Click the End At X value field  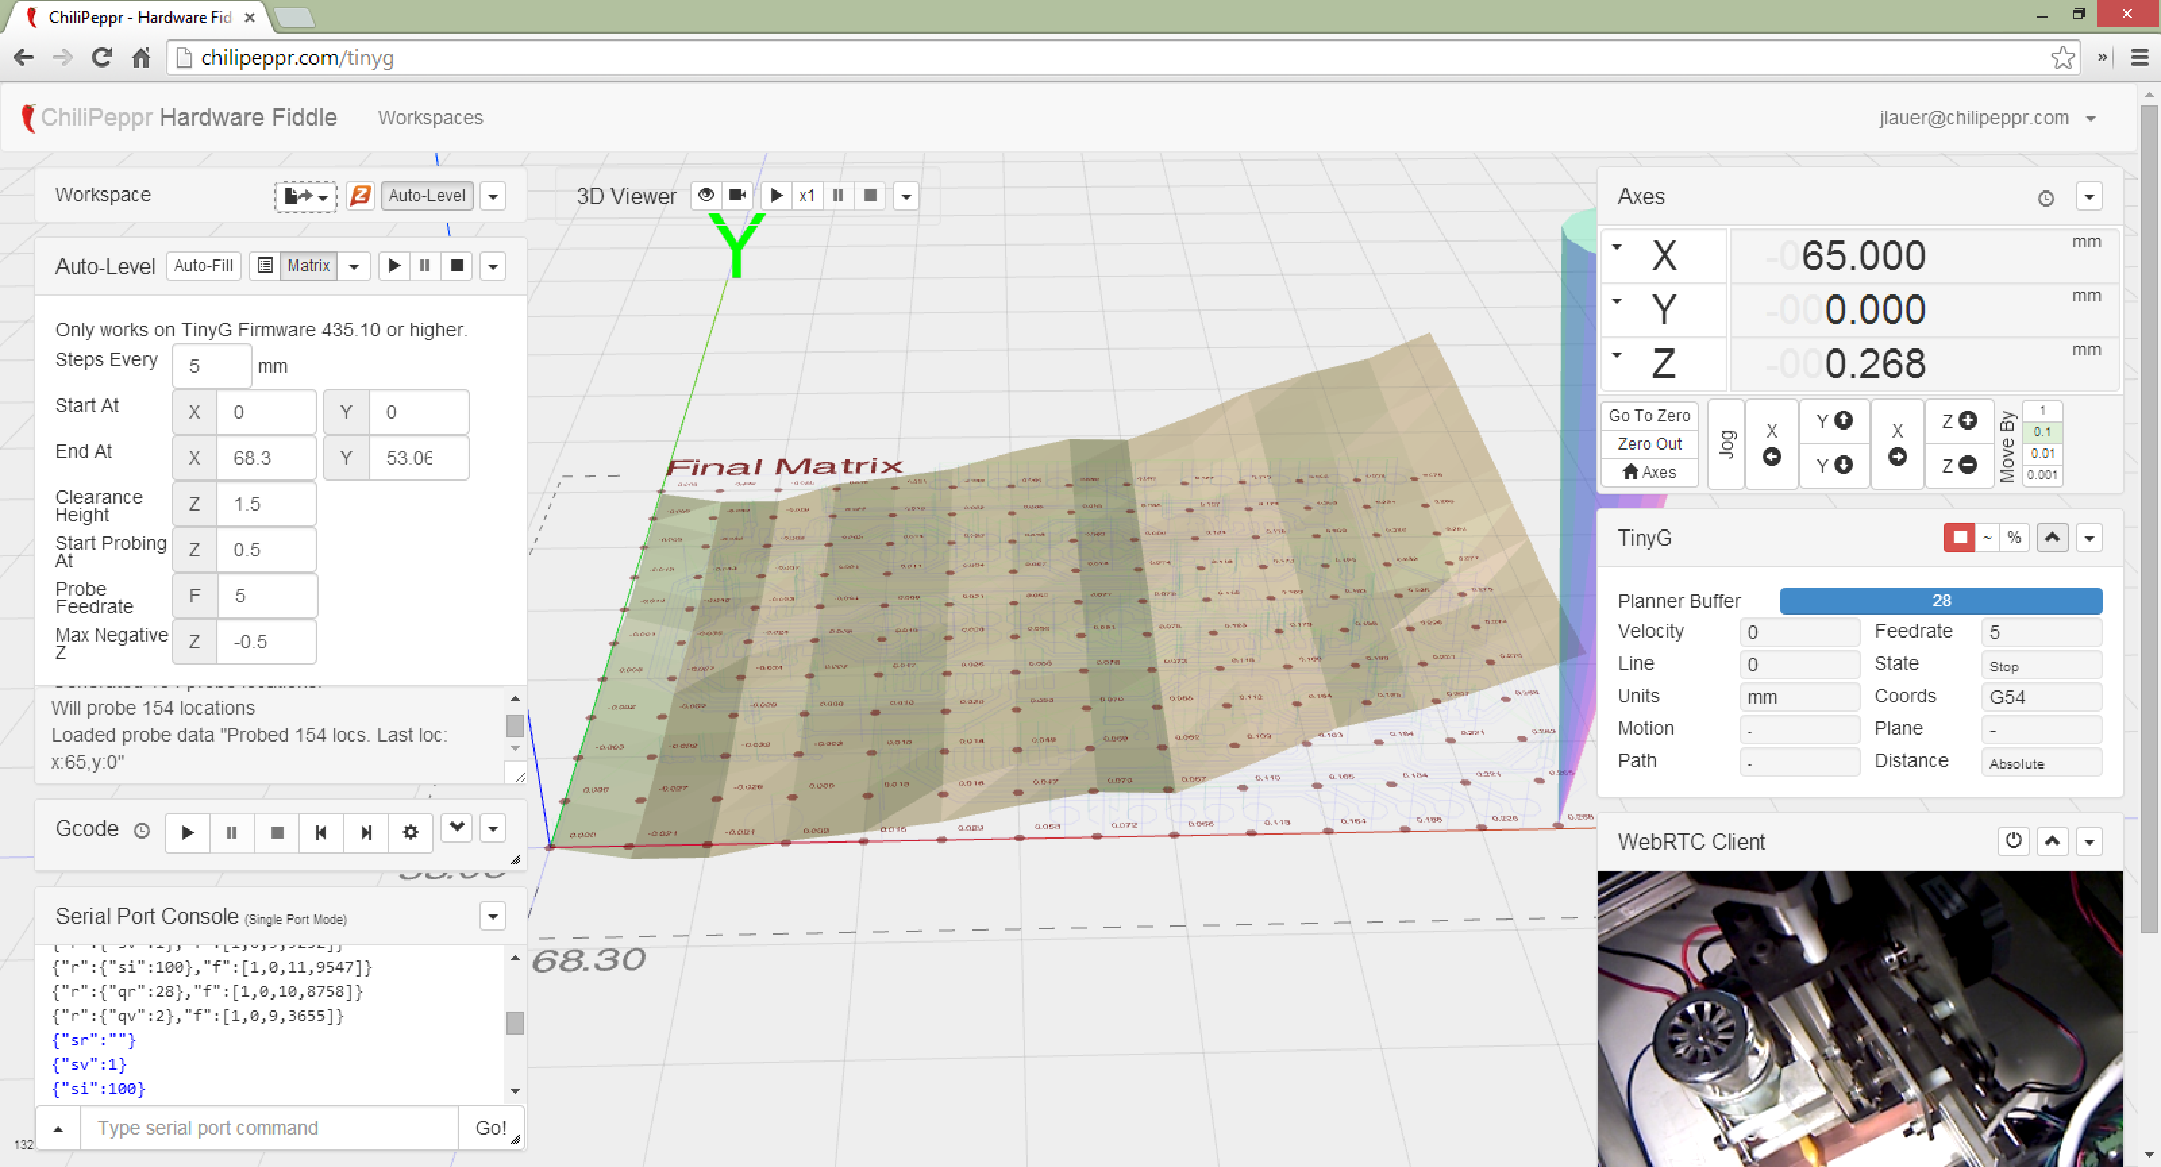click(x=267, y=458)
